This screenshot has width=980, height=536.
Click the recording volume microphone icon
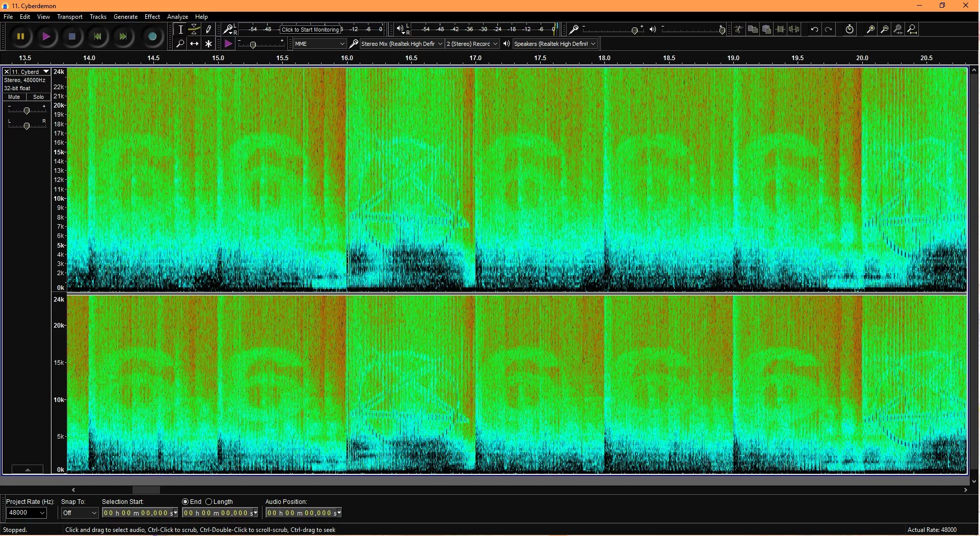(x=574, y=29)
